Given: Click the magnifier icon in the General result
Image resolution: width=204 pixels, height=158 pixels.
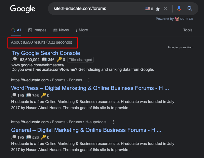Looking at the screenshot, I should click(14, 137).
